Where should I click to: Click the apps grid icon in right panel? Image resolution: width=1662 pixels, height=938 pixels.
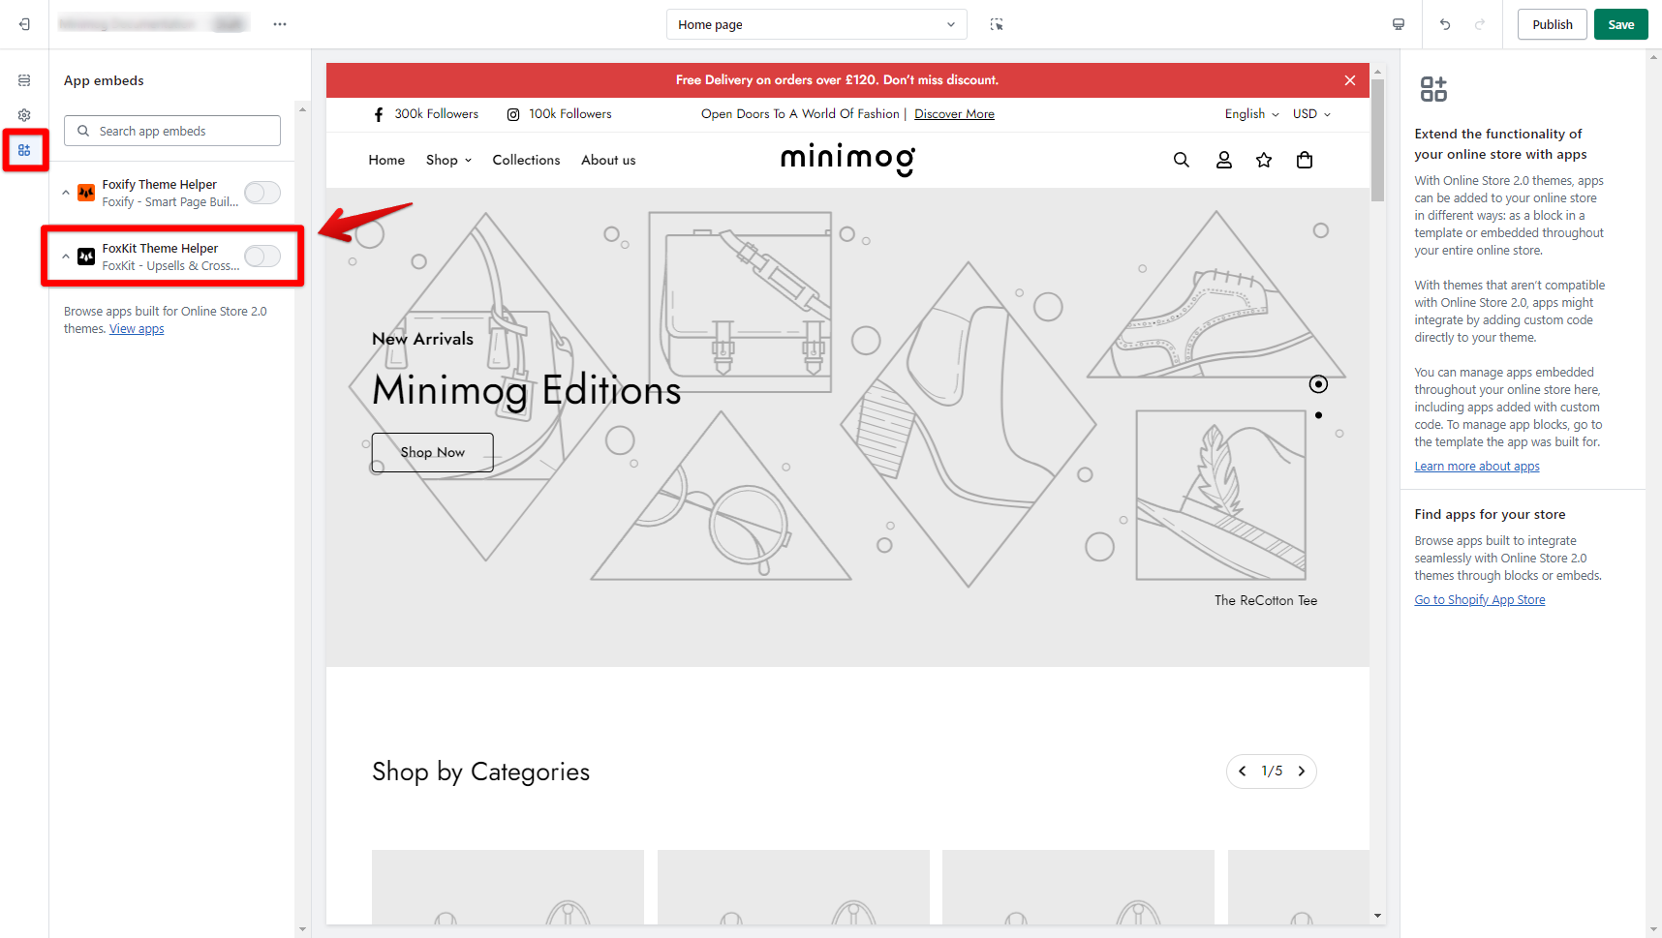[1433, 89]
